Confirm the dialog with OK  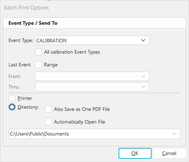pyautogui.click(x=135, y=153)
